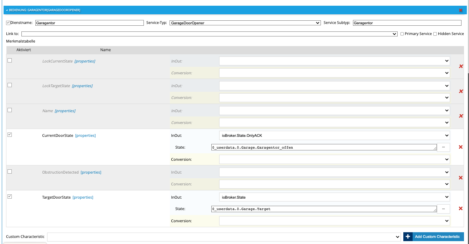
Task: Open ObstructionDetected InOut dropdown
Action: coord(334,172)
